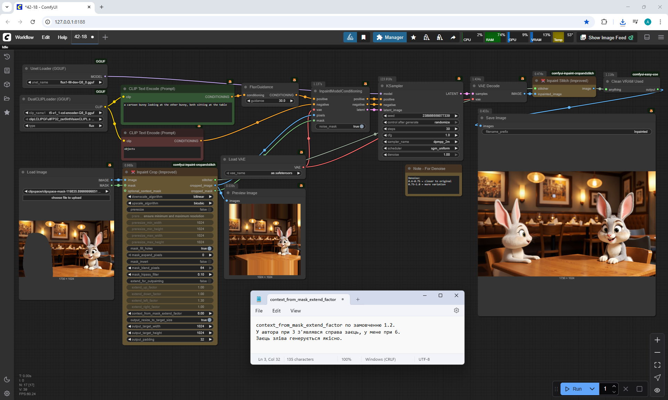This screenshot has height=400, width=668.
Task: Toggle mask_fill_holes switch
Action: tap(209, 248)
